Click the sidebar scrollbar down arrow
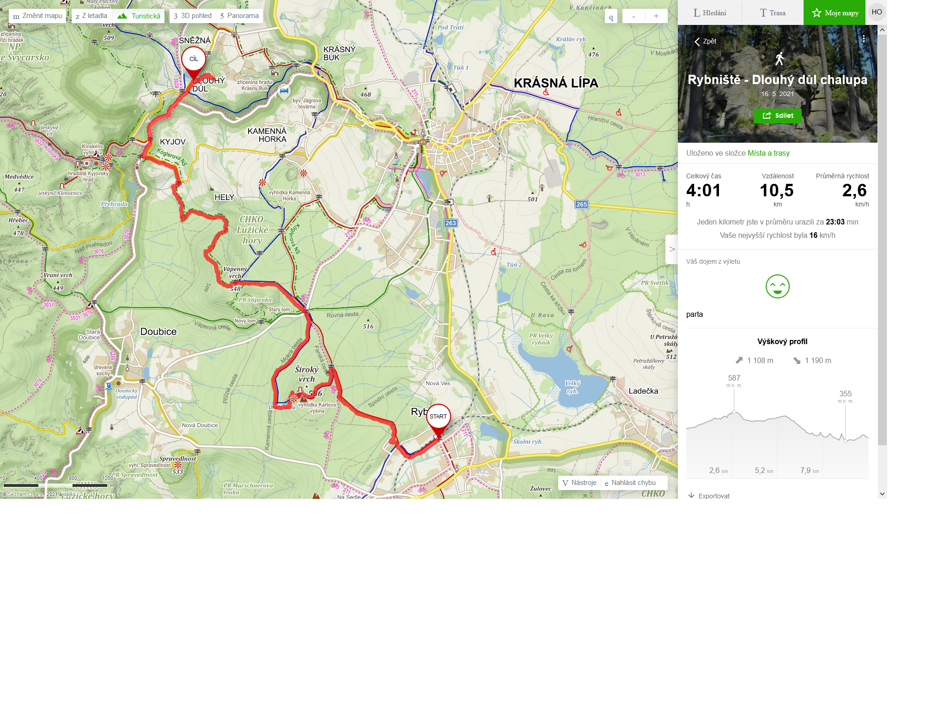The image size is (926, 715). click(882, 494)
